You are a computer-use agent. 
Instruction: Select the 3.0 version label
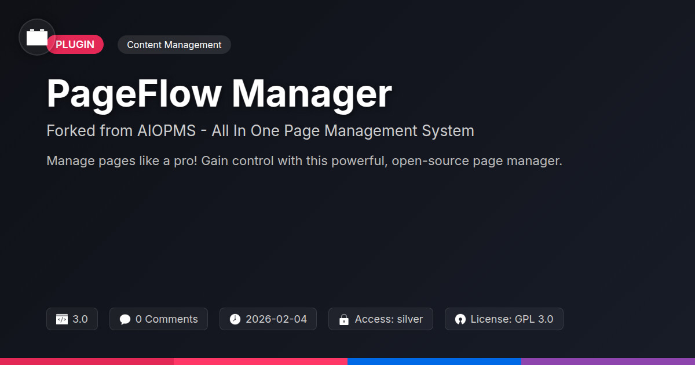(80, 319)
